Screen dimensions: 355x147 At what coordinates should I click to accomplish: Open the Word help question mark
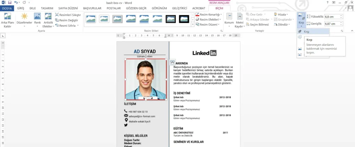point(328,2)
